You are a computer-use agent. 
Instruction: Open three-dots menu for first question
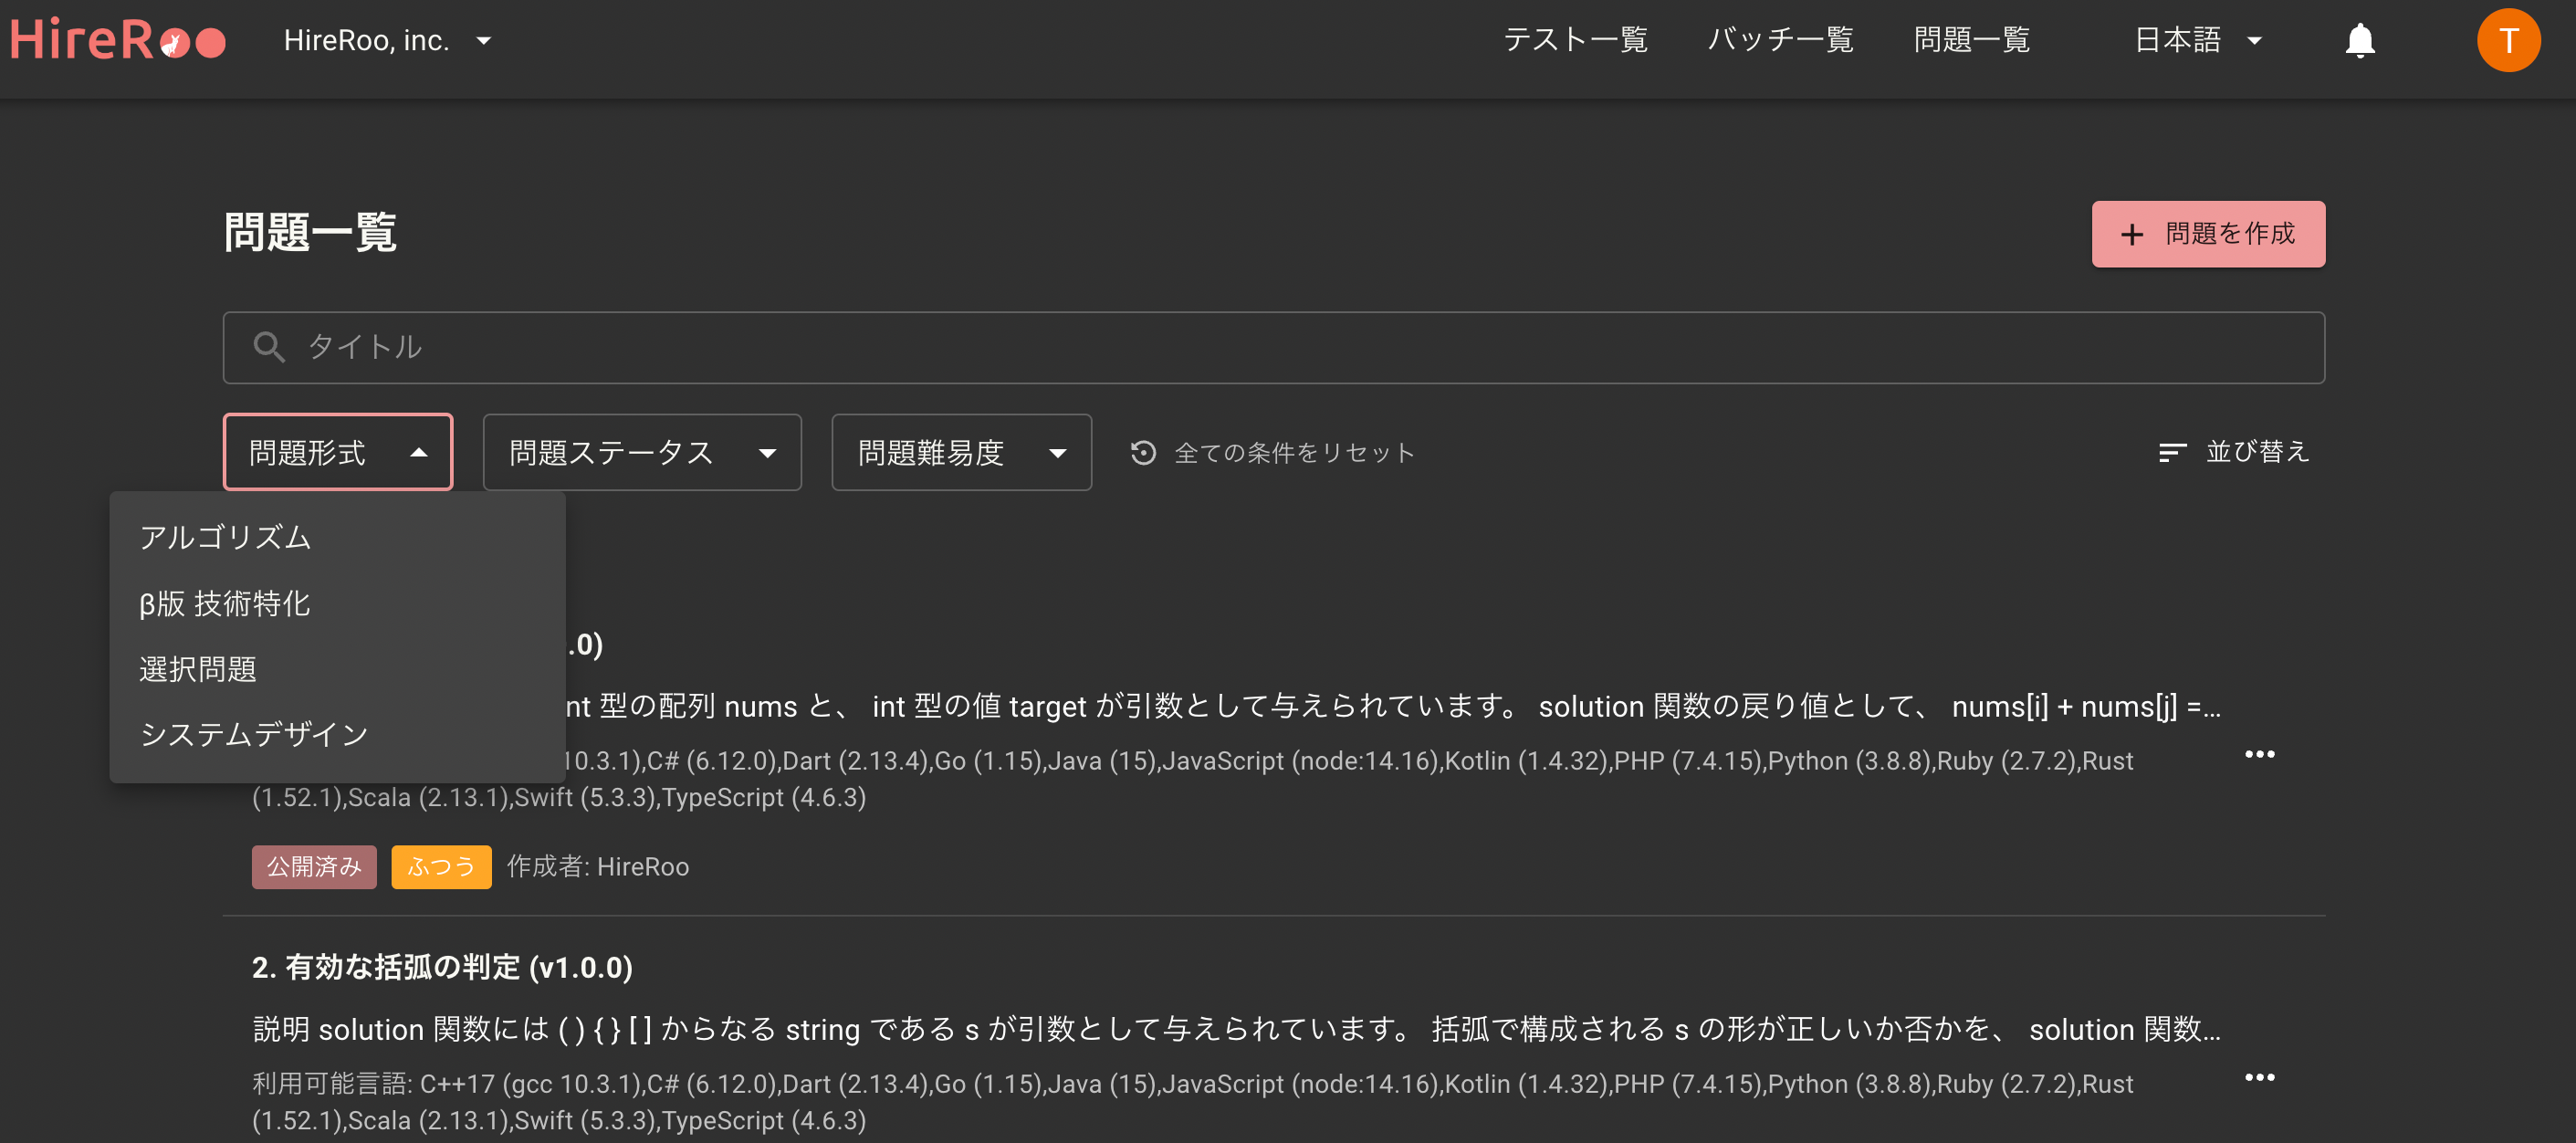[2259, 754]
